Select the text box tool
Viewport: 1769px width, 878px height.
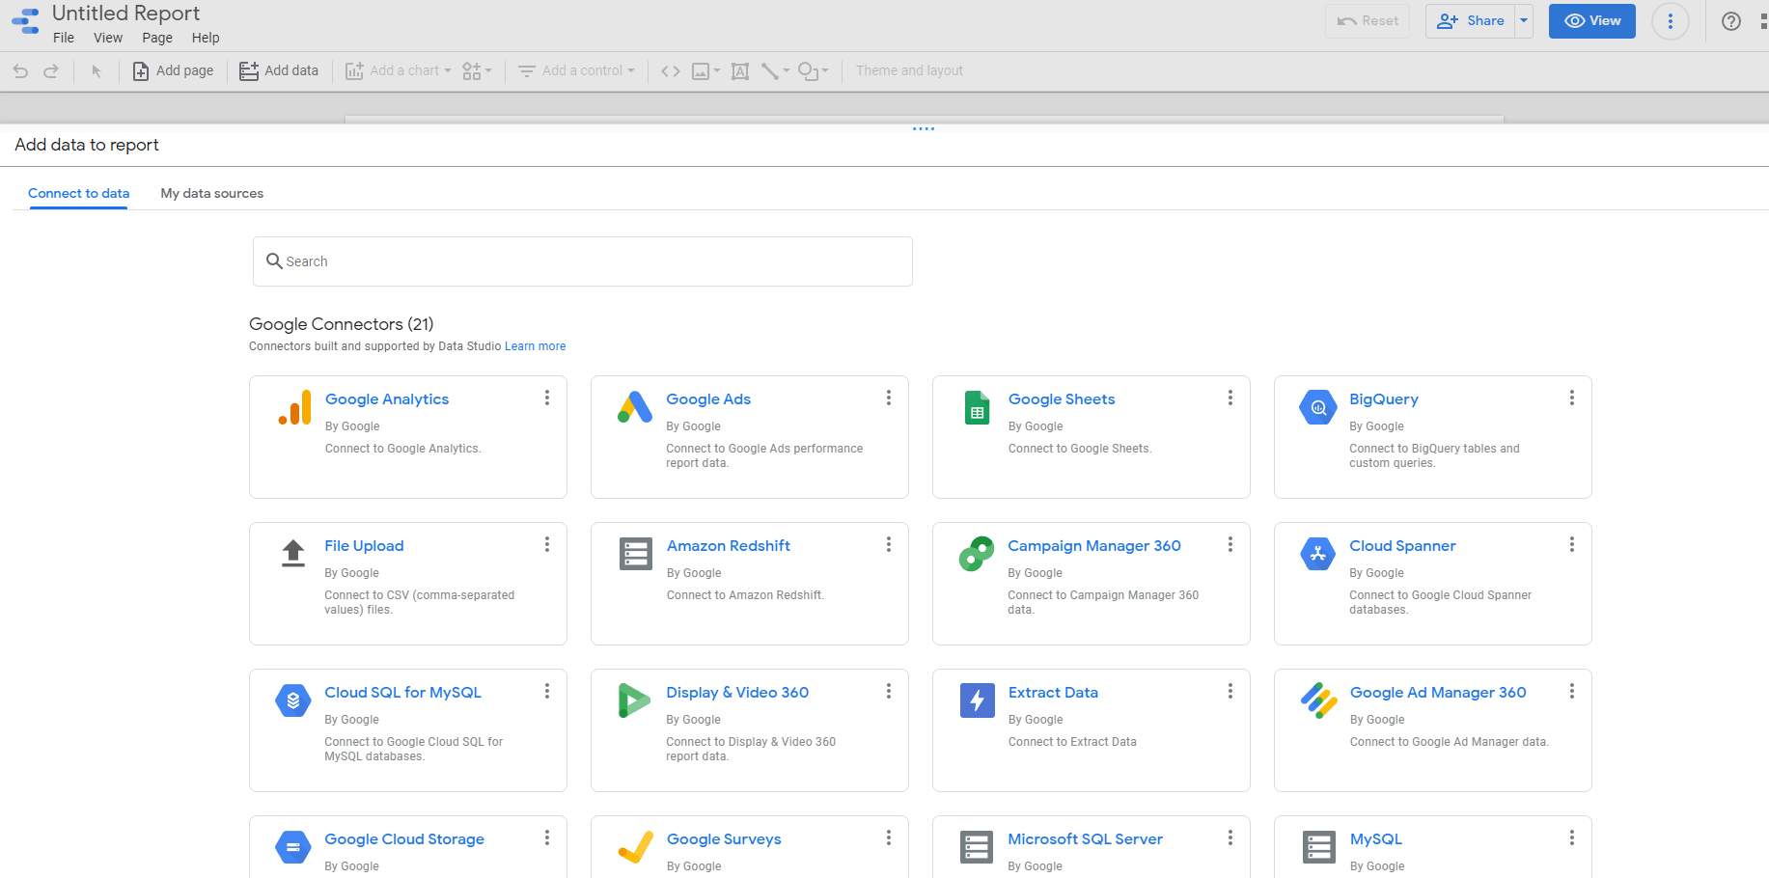tap(739, 70)
